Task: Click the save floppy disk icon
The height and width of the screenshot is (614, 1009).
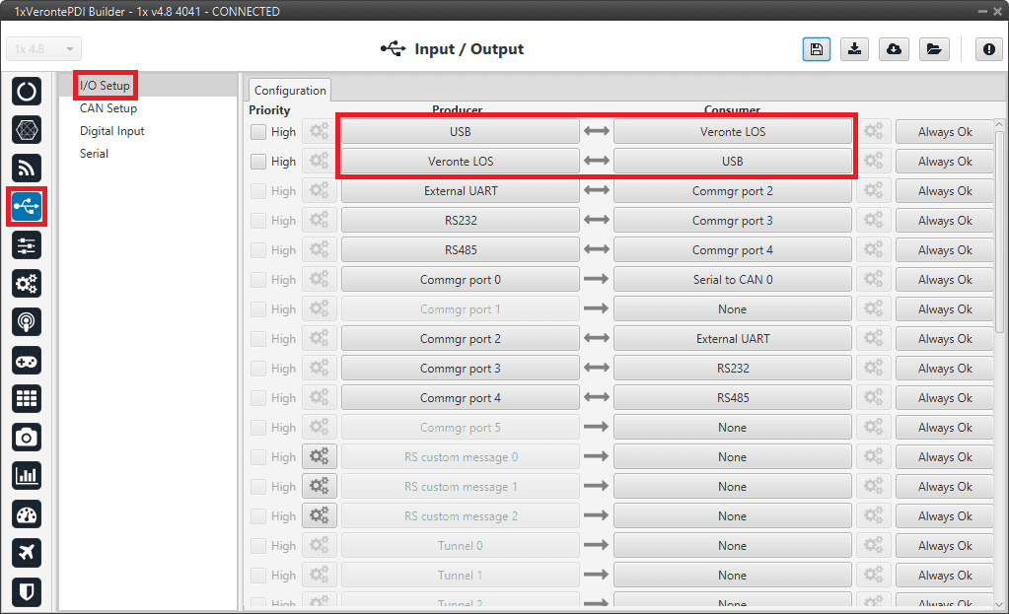Action: 816,49
